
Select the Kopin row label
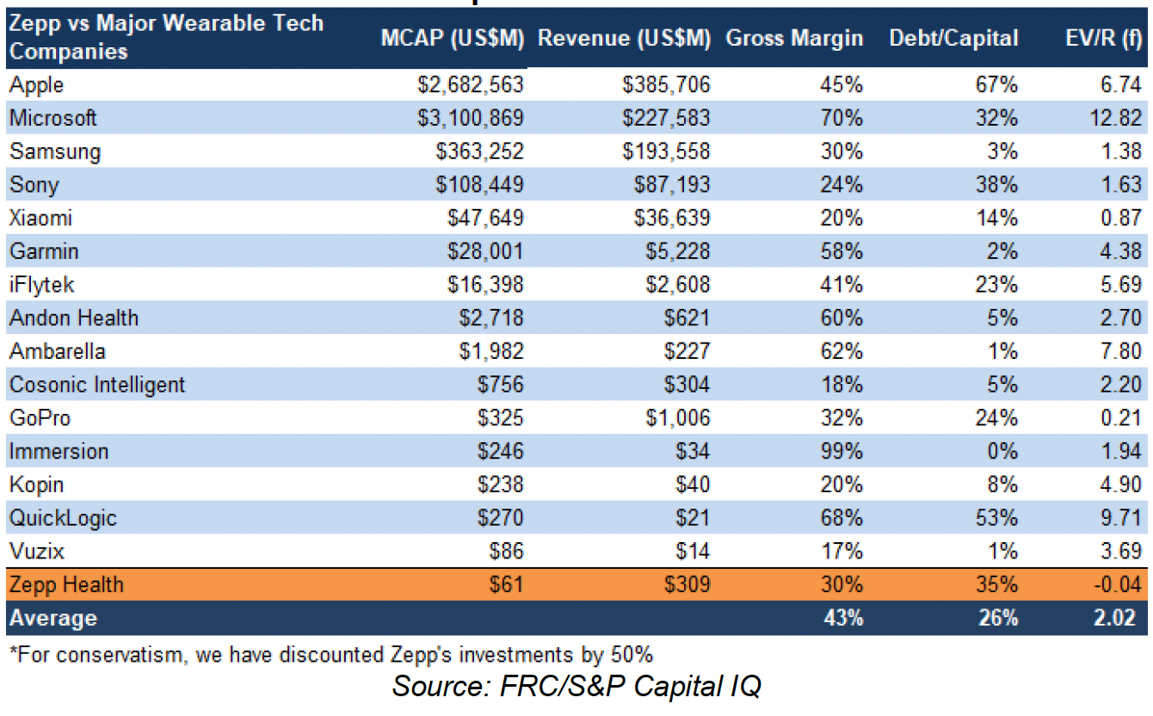[x=36, y=485]
